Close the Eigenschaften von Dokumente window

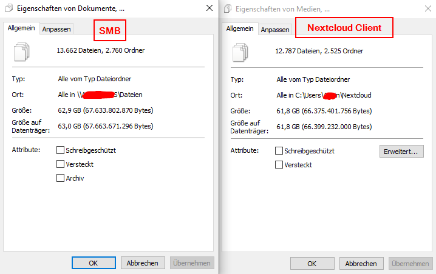(x=209, y=8)
